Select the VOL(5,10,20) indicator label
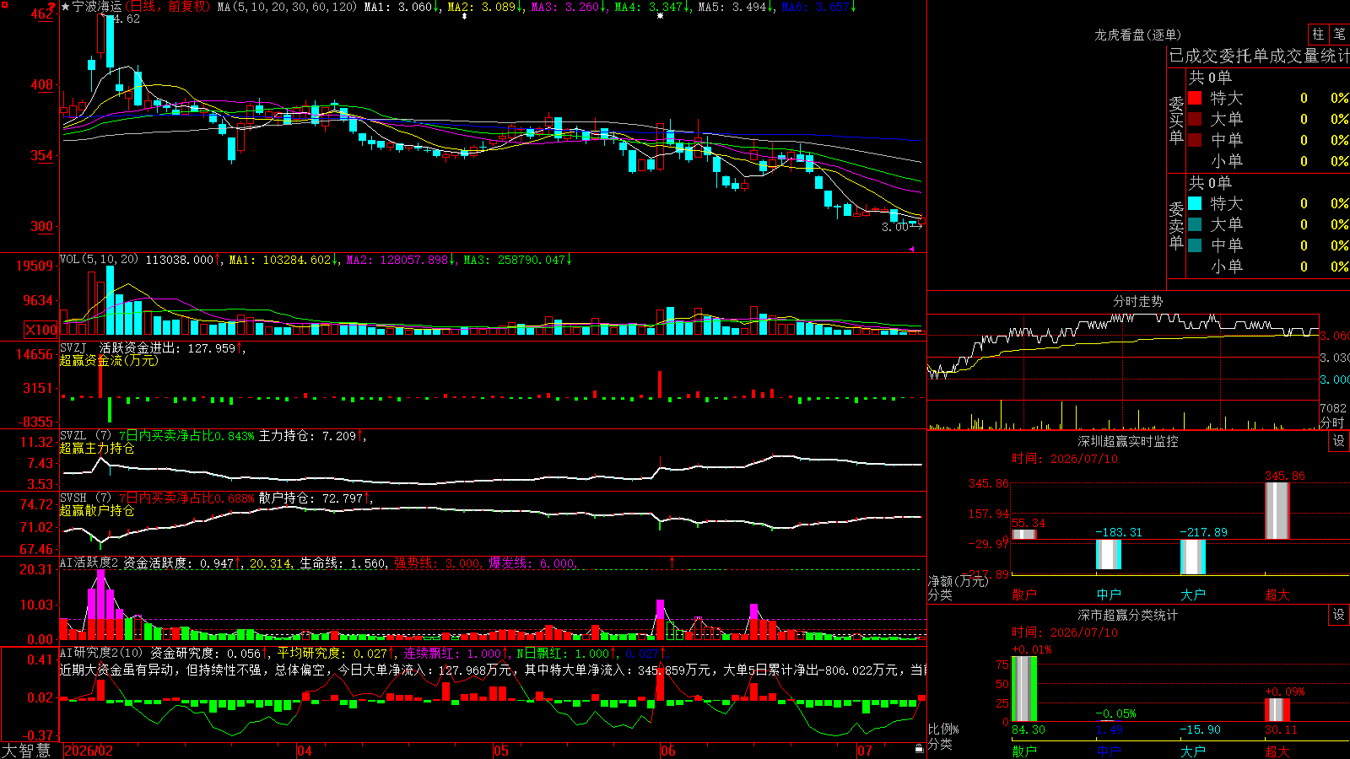Screen dimensions: 1350x759 pos(100,260)
